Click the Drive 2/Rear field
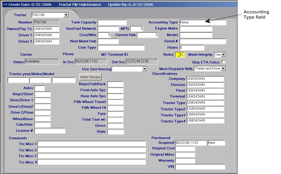Viewport: 281px width, 174px height. click(x=43, y=113)
